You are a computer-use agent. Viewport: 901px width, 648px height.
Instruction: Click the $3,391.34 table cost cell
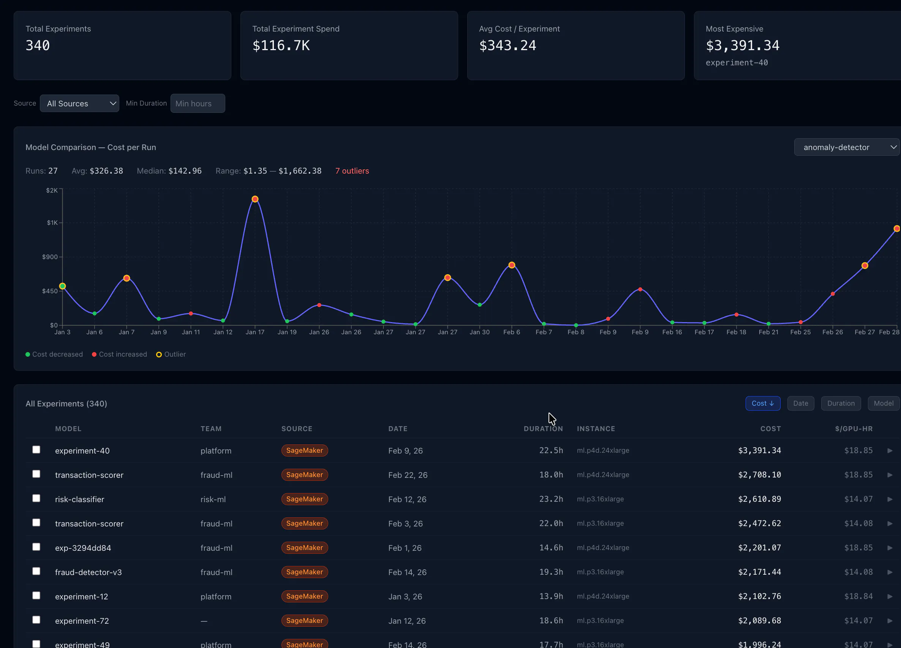(759, 450)
